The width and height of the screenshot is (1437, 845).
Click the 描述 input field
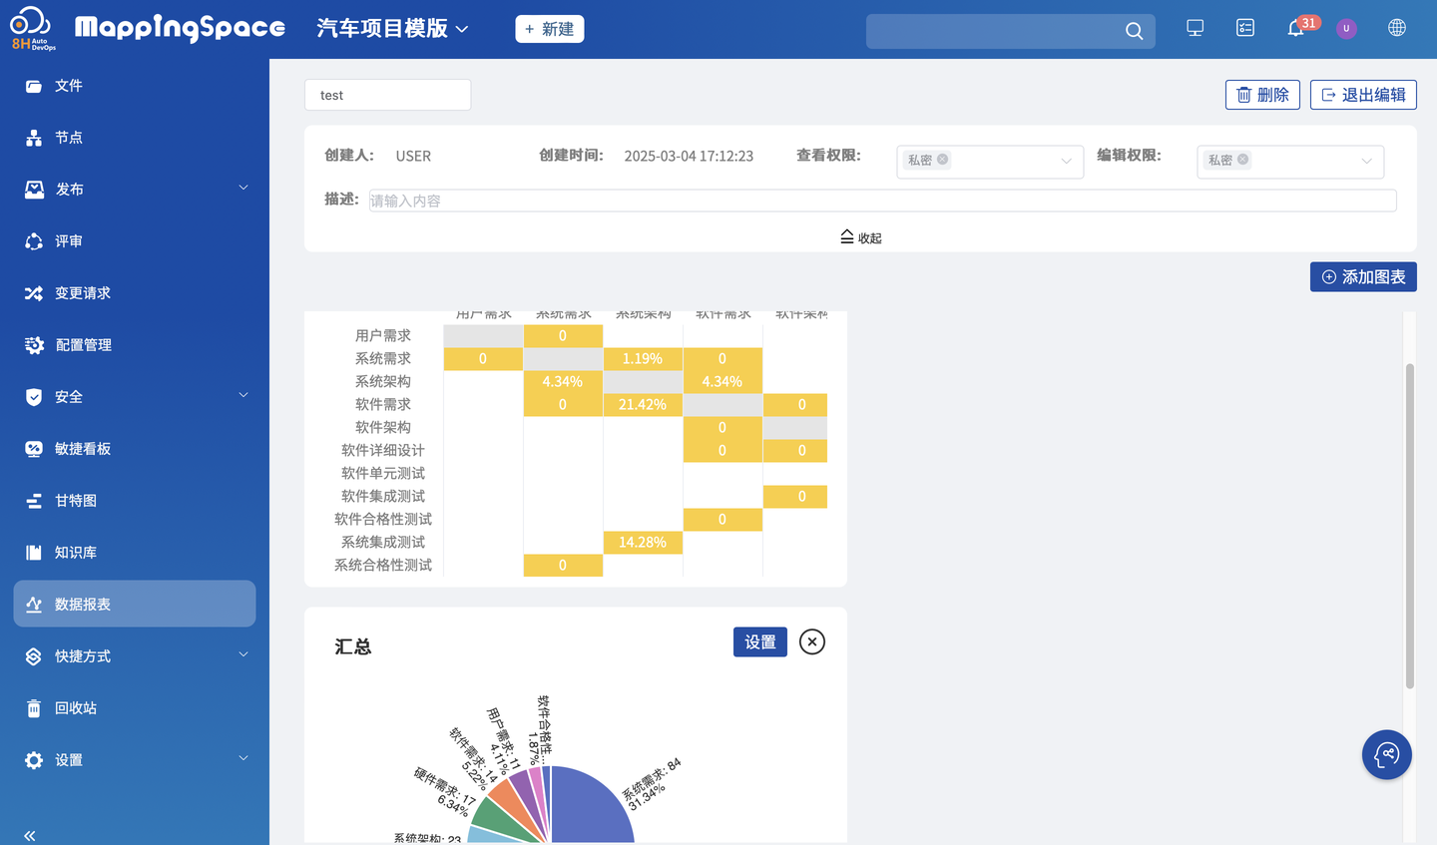coord(882,201)
